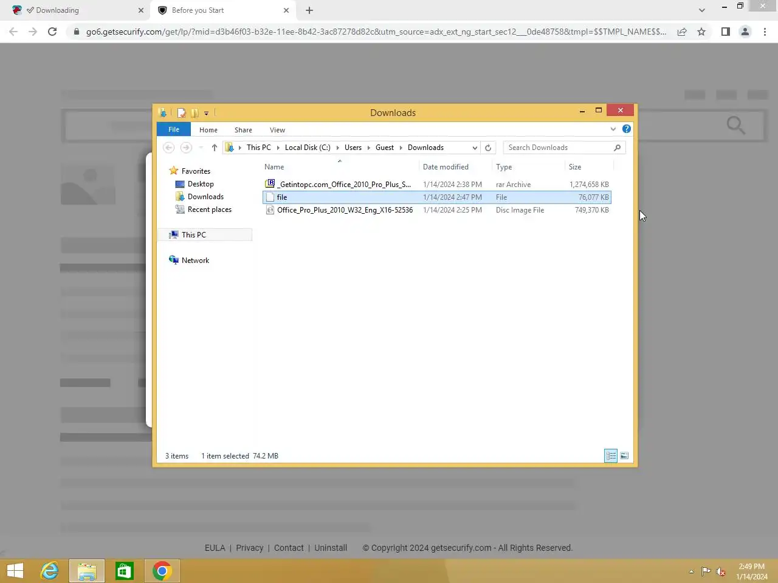Open the File menu in Explorer
The width and height of the screenshot is (778, 583).
(174, 129)
